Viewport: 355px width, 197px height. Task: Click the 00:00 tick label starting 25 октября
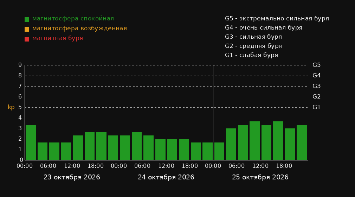(213, 166)
